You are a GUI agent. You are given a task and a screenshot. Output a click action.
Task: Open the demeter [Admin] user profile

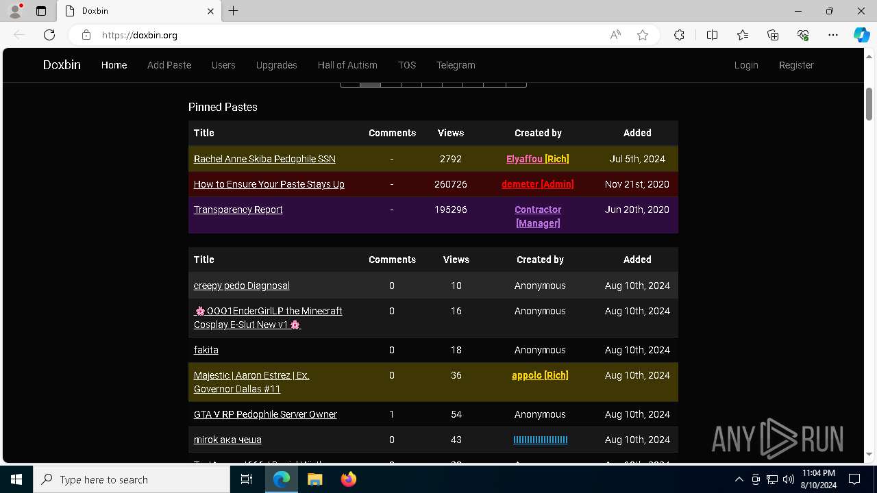(538, 184)
